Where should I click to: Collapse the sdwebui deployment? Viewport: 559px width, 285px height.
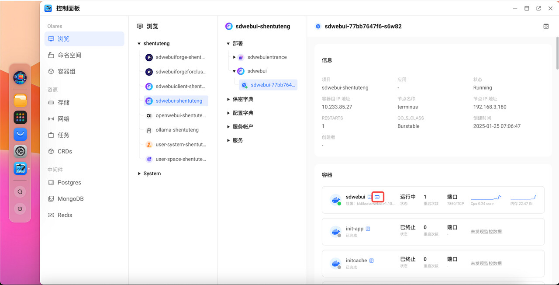click(x=235, y=71)
